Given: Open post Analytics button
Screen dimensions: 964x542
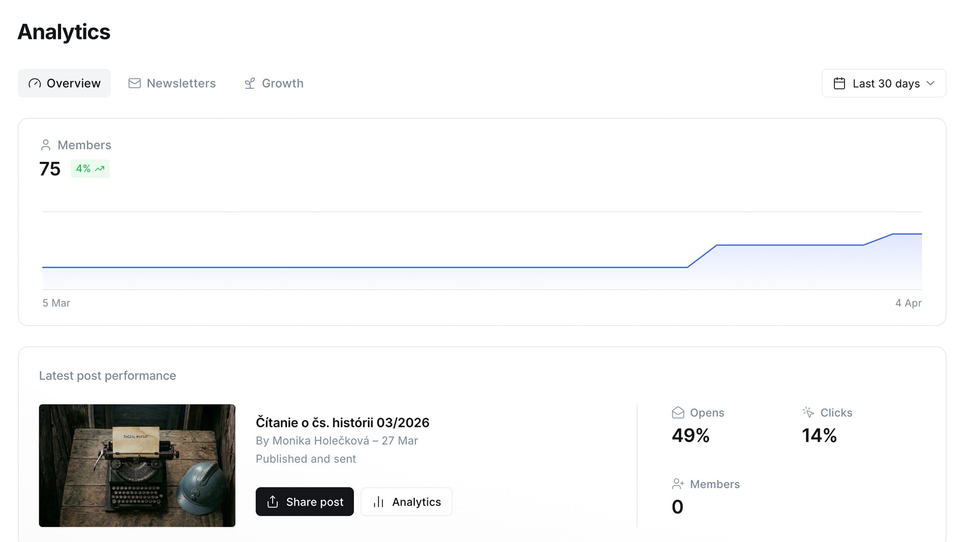Looking at the screenshot, I should (x=406, y=502).
